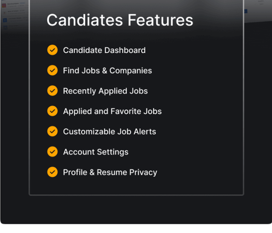Click the Recently Applied Jobs label

(105, 91)
